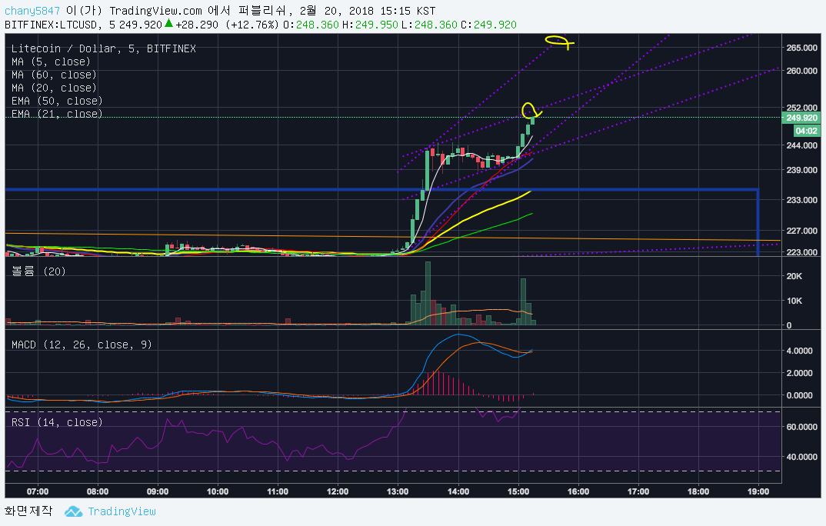Click the 265.000 price axis label

(x=801, y=48)
